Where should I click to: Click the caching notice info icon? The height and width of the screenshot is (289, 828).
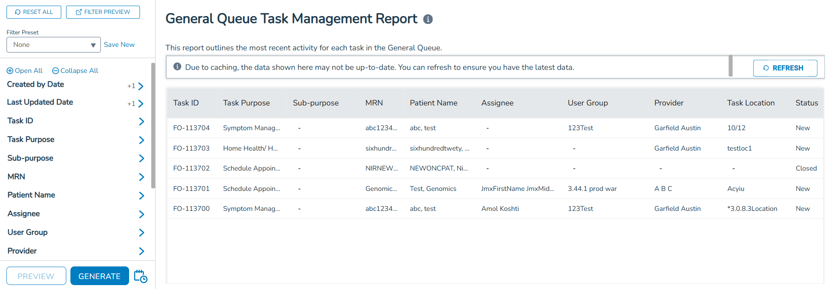coord(177,67)
